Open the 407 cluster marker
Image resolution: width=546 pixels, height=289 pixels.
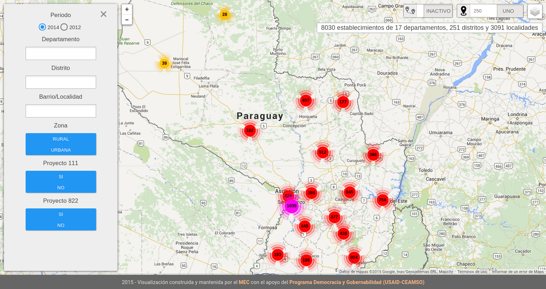pyautogui.click(x=306, y=100)
